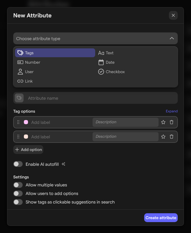191x233 pixels.
Task: Star the second tag option as default
Action: click(163, 137)
